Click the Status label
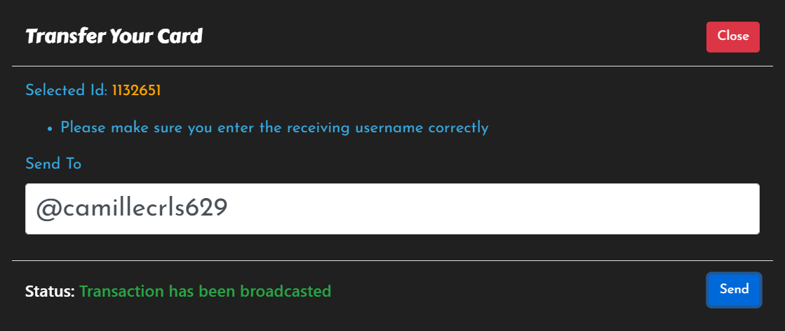The height and width of the screenshot is (331, 785). click(50, 291)
